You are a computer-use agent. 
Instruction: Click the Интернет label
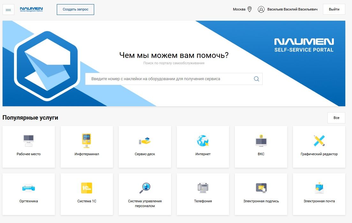203,154
